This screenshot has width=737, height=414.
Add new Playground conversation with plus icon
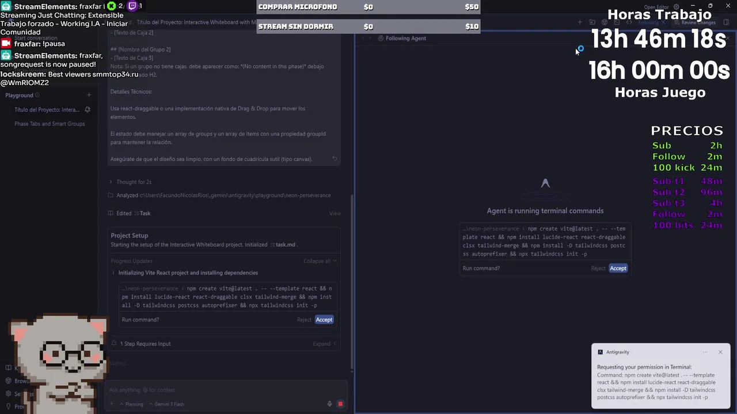(x=89, y=95)
